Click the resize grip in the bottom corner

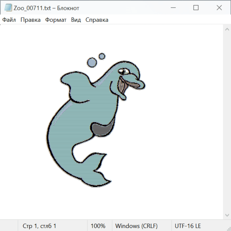tap(228, 228)
